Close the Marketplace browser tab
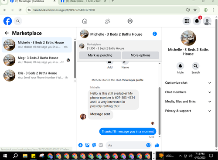 105,1
